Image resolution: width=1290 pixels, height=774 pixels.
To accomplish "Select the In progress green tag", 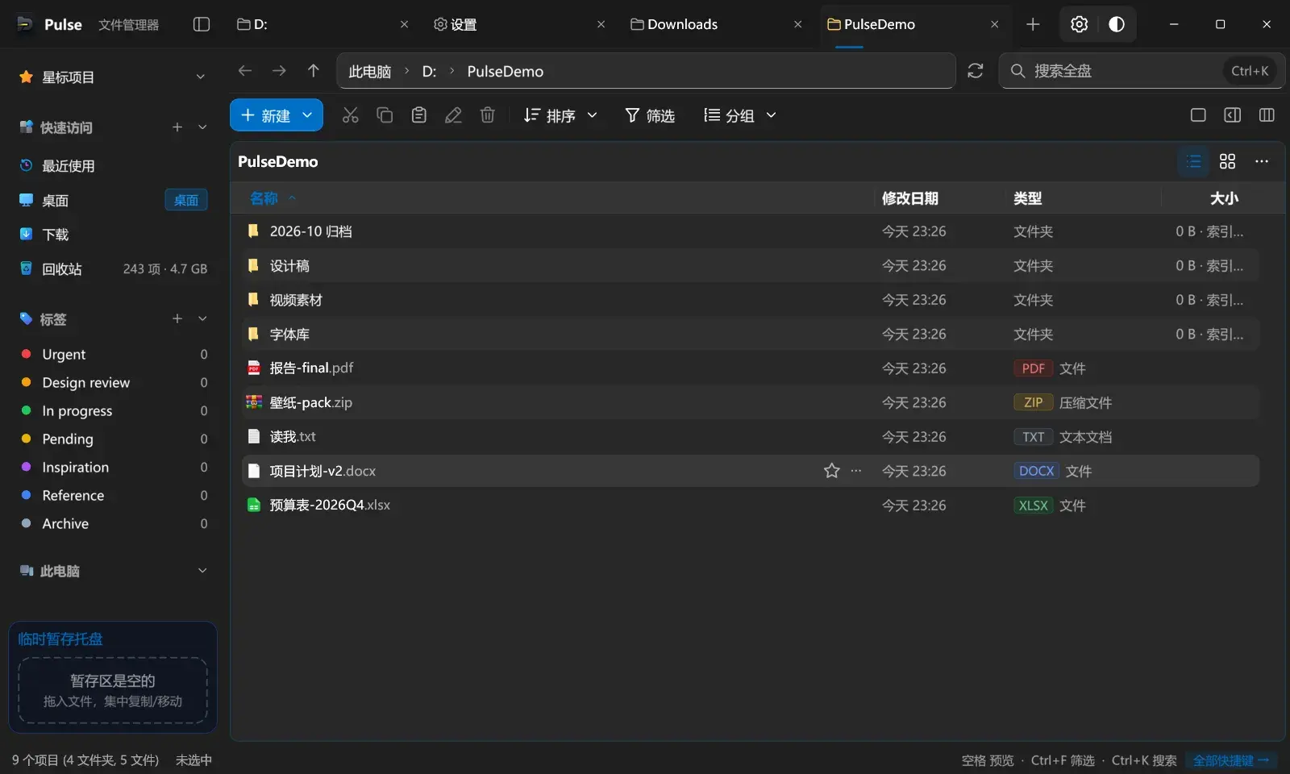I will 113,410.
